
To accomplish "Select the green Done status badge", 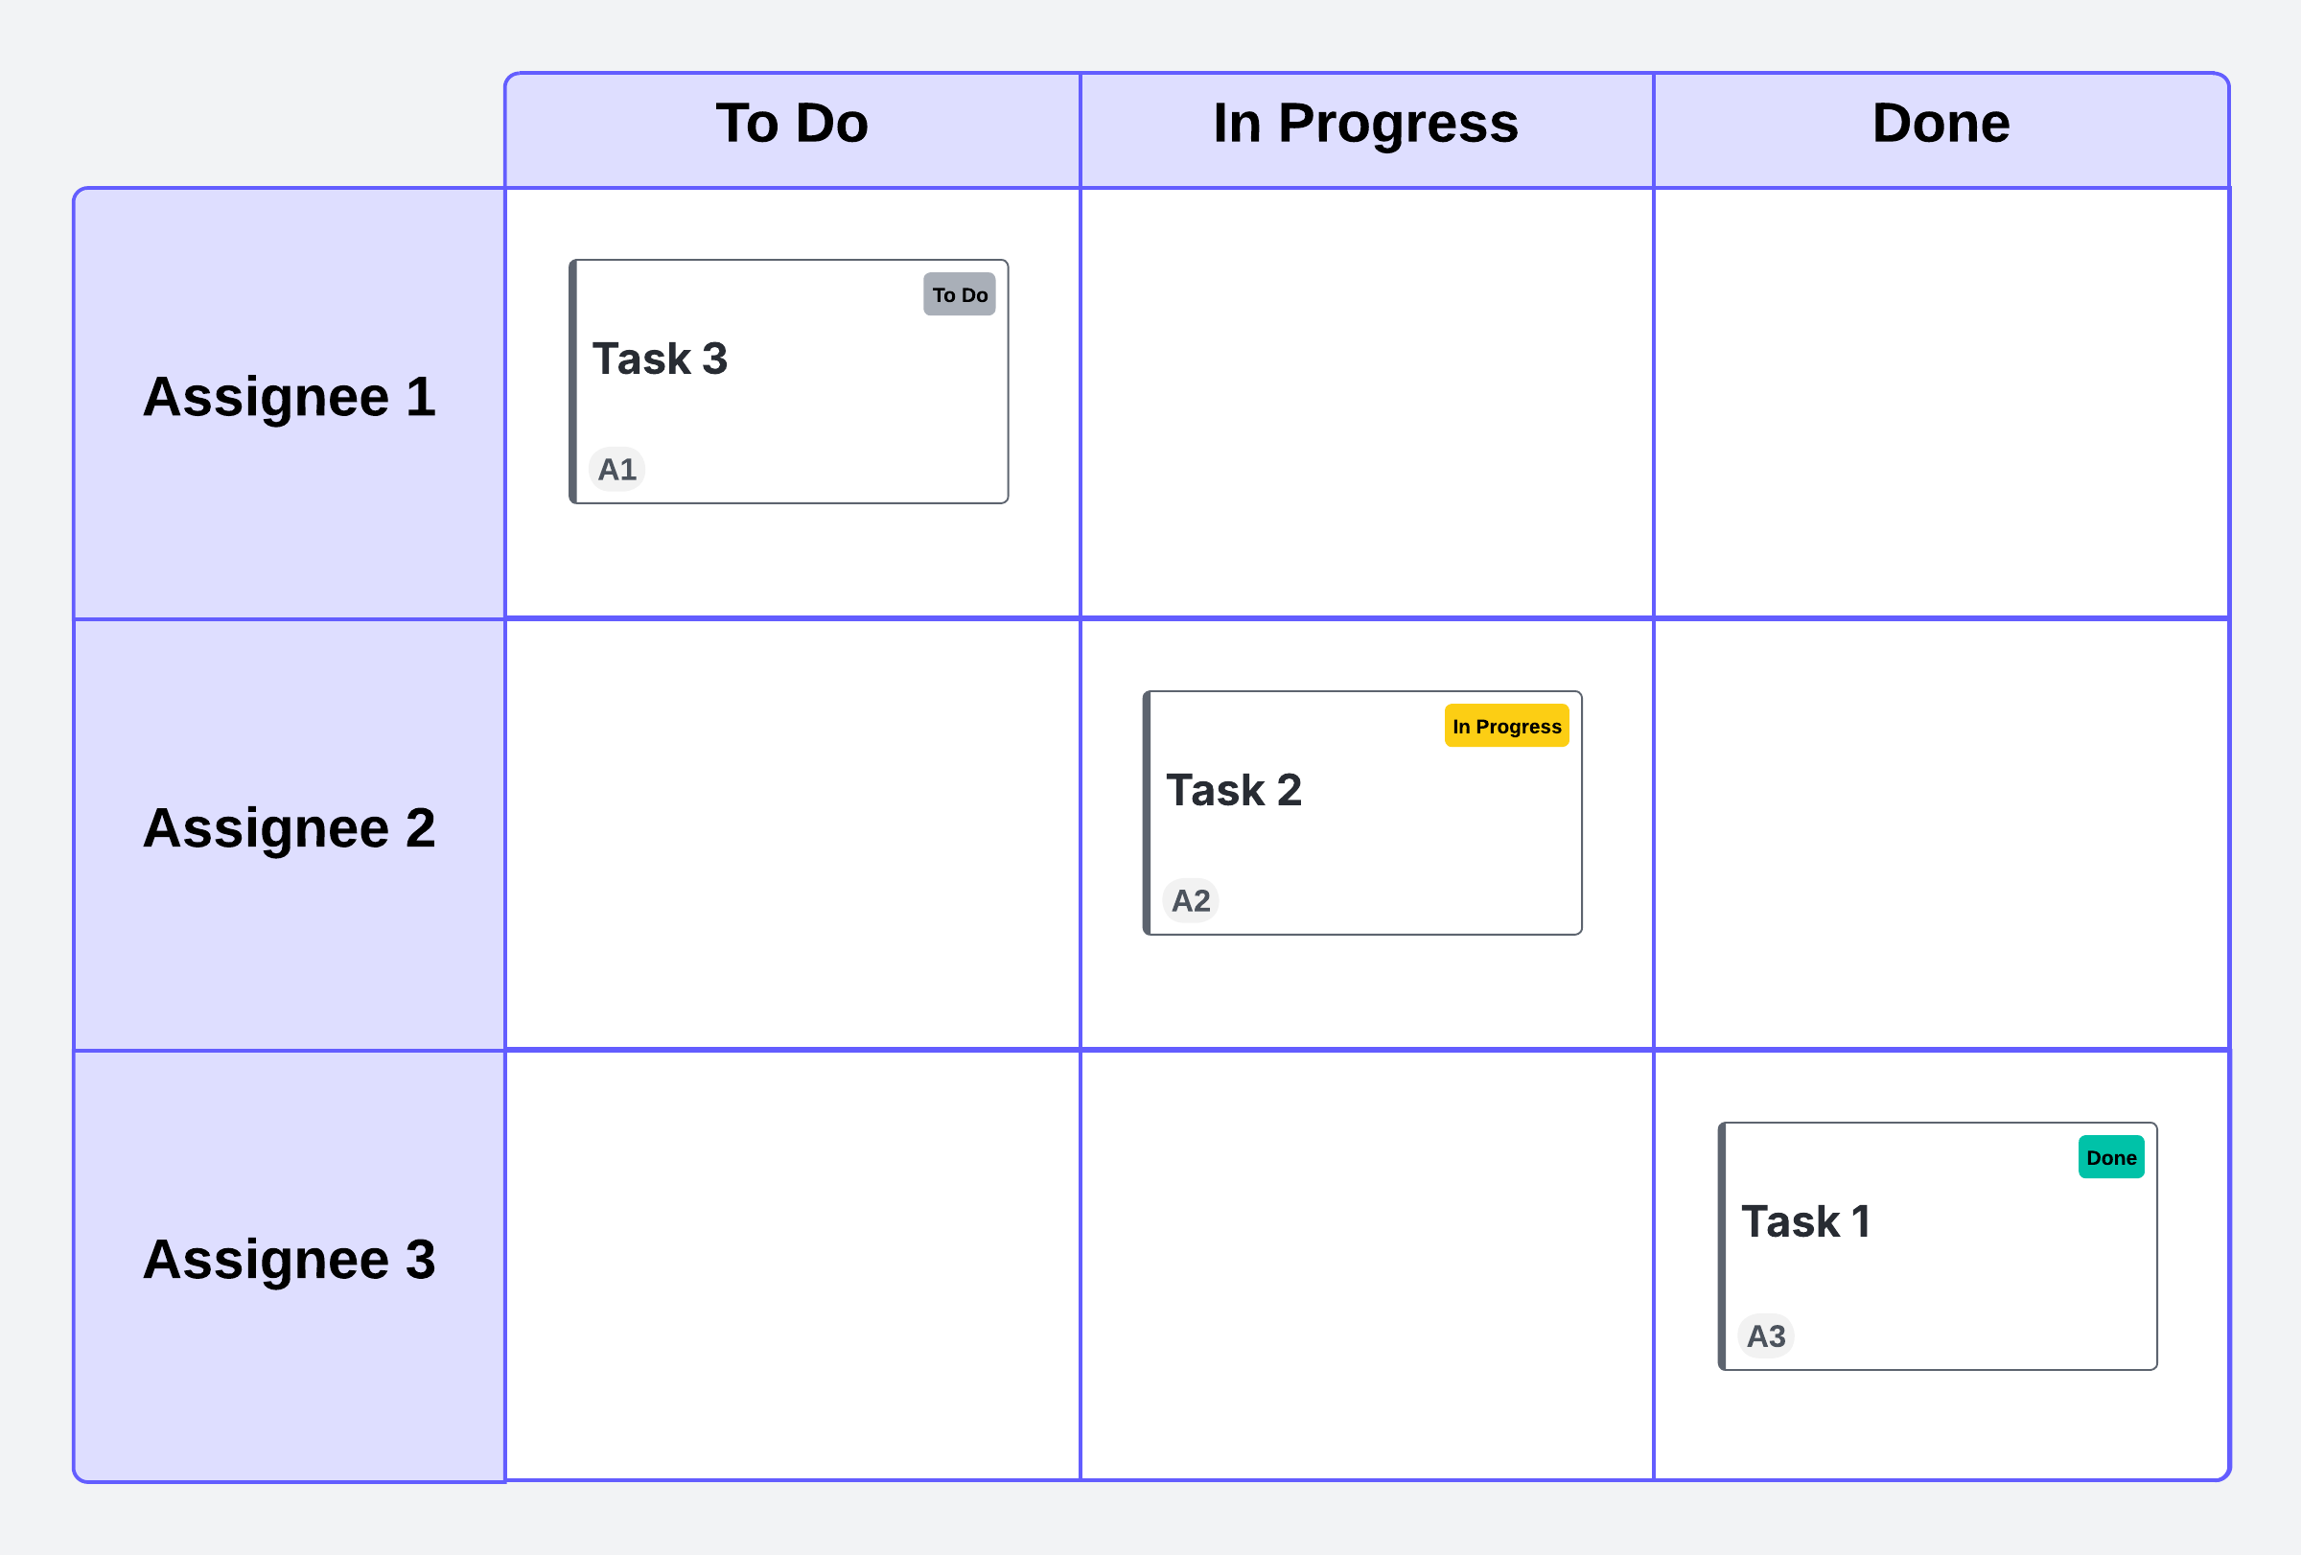I will [2111, 1158].
